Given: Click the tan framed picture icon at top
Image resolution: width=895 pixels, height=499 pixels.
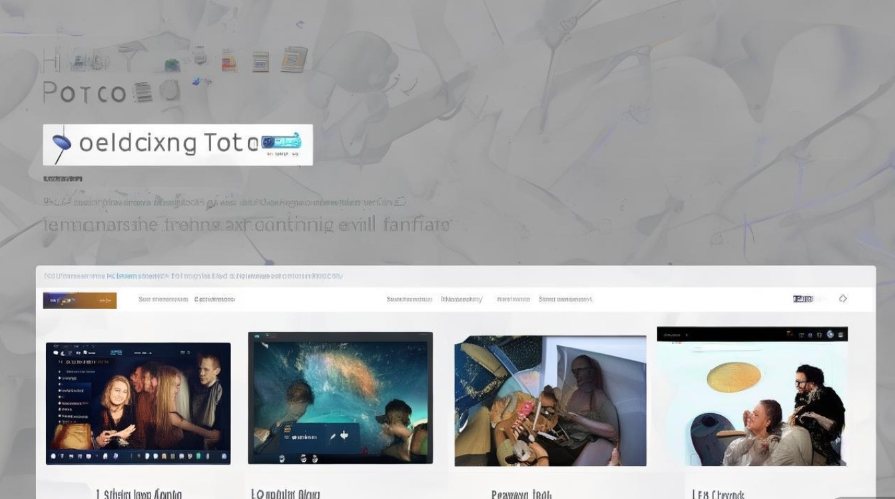Looking at the screenshot, I should click(294, 59).
